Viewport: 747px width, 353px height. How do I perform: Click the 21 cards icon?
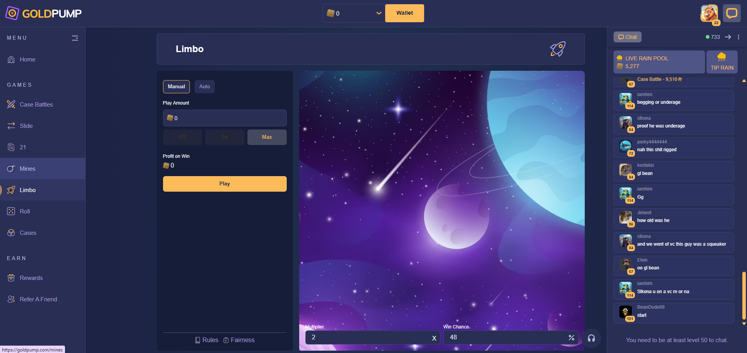click(11, 147)
